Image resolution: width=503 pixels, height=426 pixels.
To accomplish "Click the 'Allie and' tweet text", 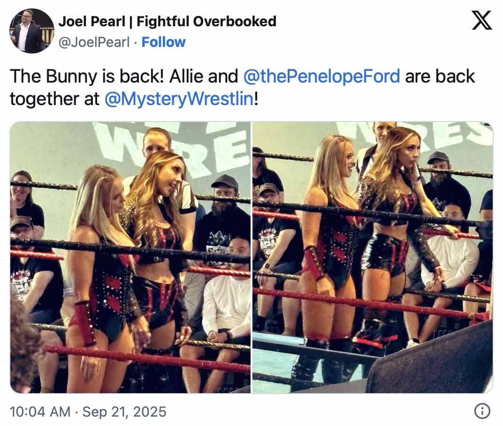I will click(x=204, y=76).
